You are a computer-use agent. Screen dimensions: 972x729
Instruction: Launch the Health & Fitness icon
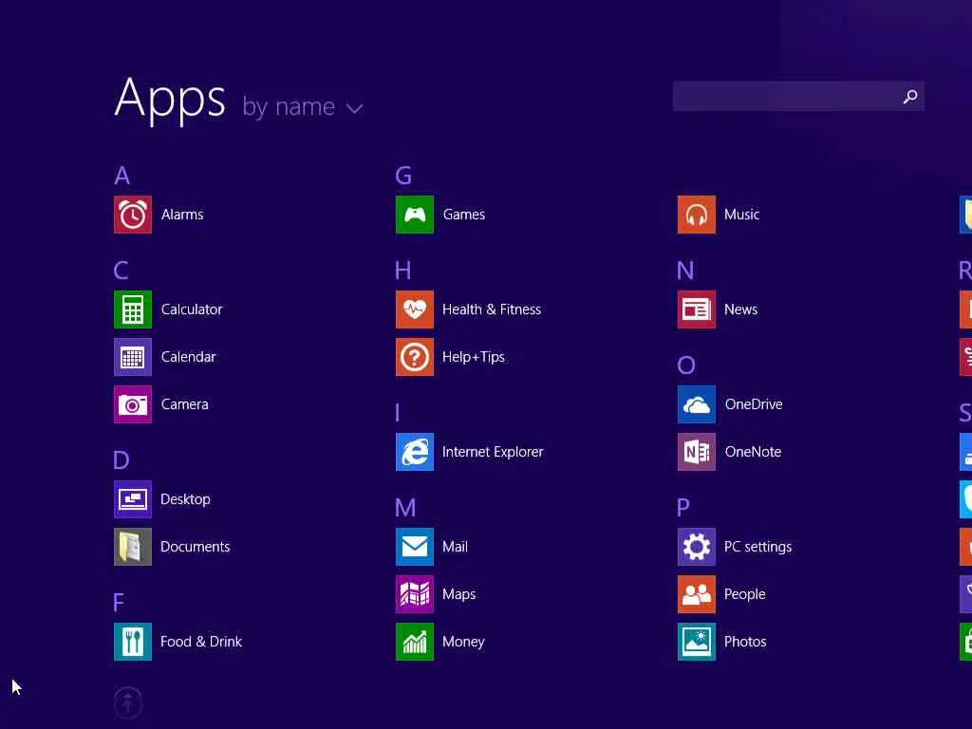[415, 309]
